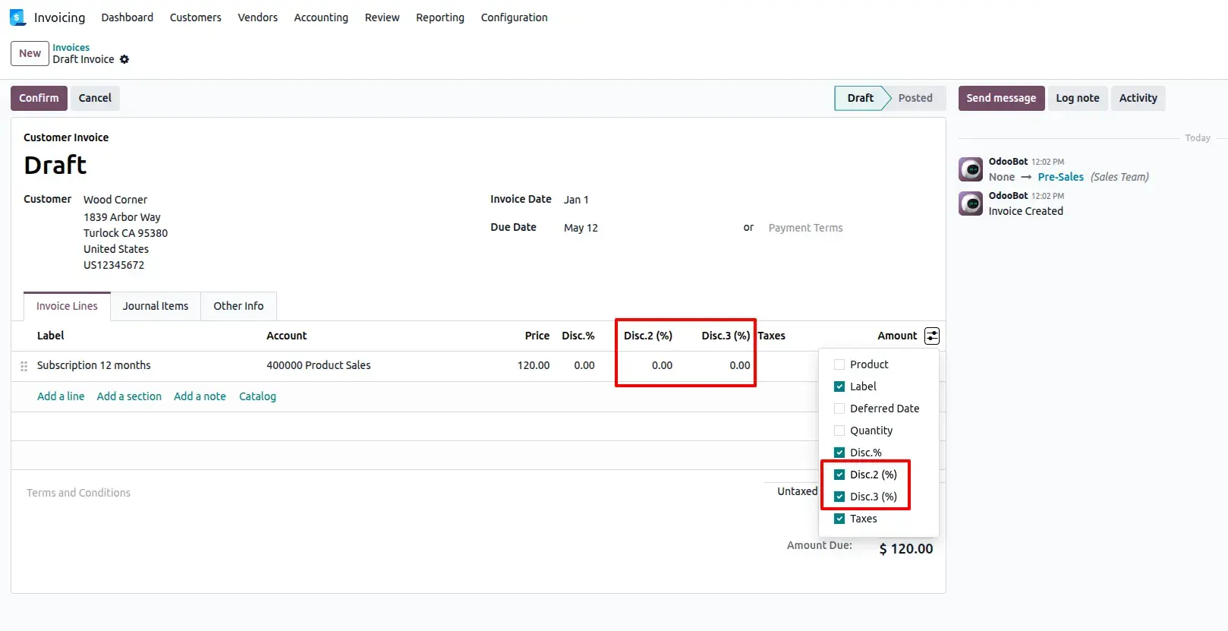This screenshot has height=631, width=1228.
Task: Click Add a note link
Action: pos(200,396)
